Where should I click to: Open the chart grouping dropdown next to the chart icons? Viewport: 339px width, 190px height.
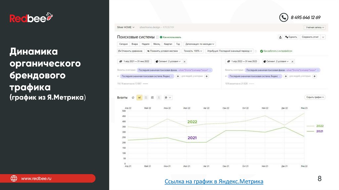[168, 98]
